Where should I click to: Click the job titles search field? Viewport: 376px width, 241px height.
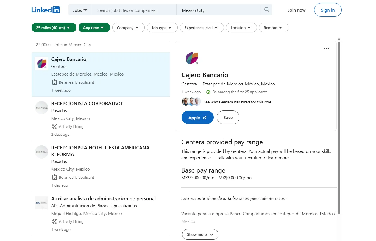click(134, 10)
